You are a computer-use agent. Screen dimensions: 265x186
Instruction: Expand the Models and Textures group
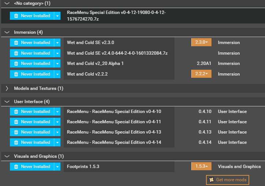pos(7,88)
